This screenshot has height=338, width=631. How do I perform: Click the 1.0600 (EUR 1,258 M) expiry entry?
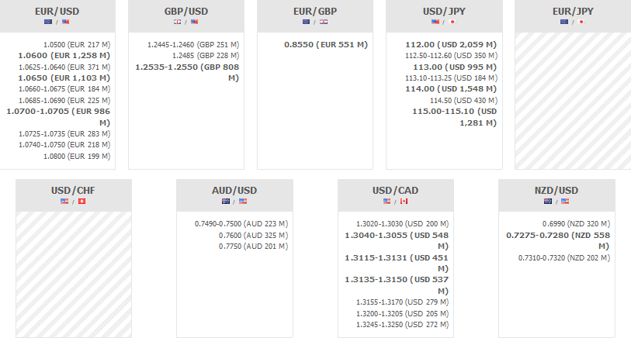click(x=66, y=56)
